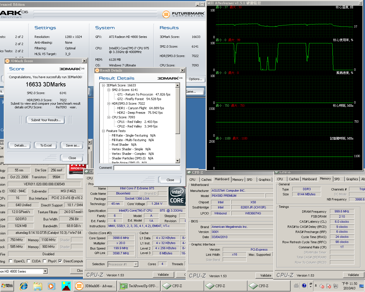This screenshot has height=292, width=365.
Task: Enable the CUDA checkbox in GPU-Z
Action: 29,261
